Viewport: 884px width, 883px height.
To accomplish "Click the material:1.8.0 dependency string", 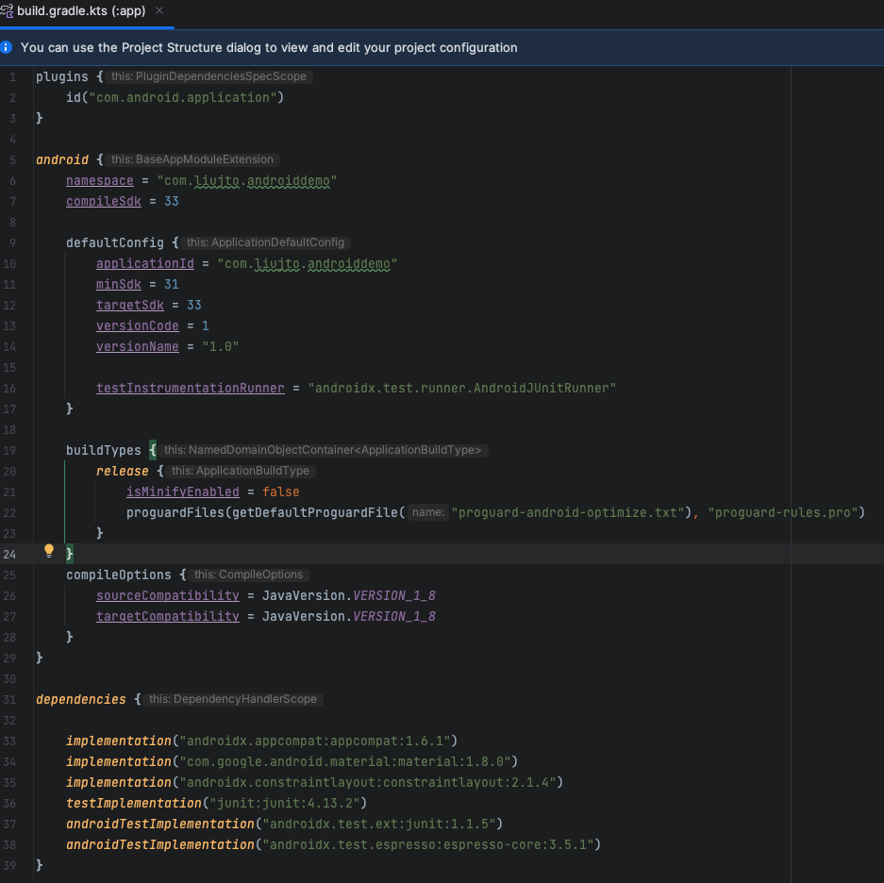I will coord(345,761).
